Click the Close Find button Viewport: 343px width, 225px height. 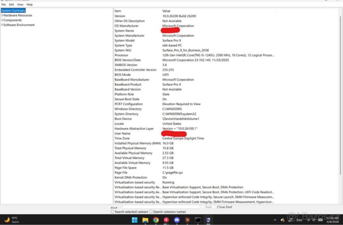tap(224, 207)
